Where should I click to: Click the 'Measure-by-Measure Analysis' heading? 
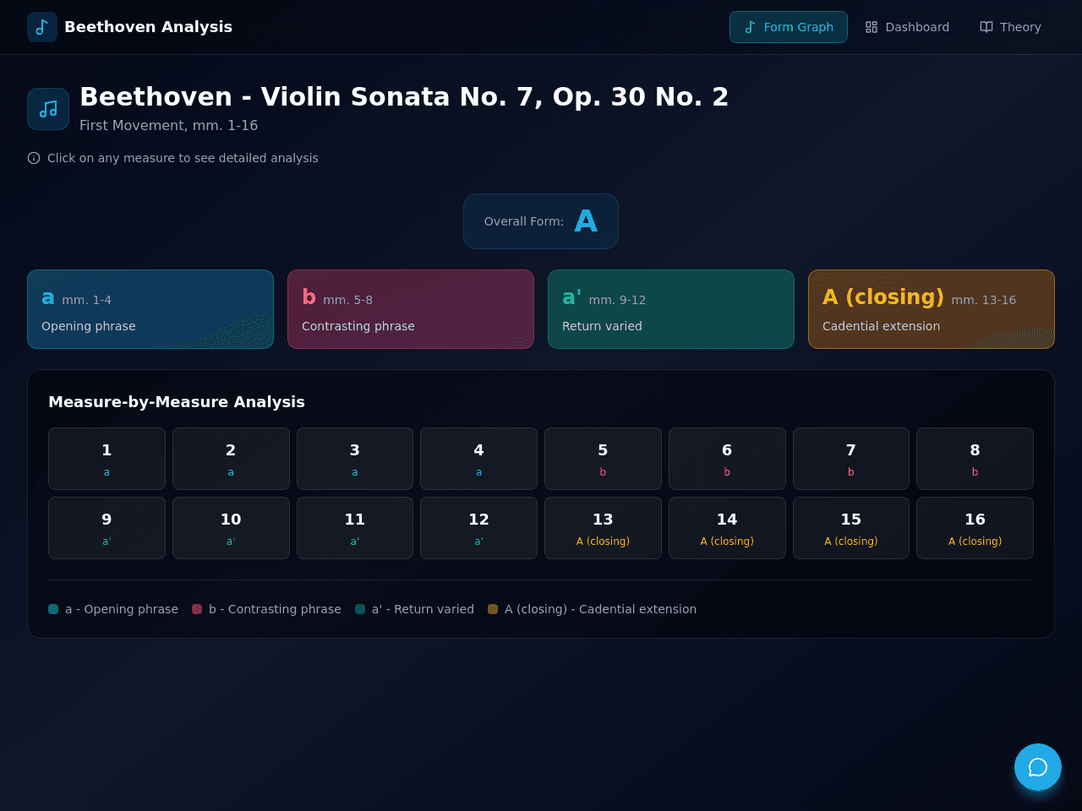177,402
